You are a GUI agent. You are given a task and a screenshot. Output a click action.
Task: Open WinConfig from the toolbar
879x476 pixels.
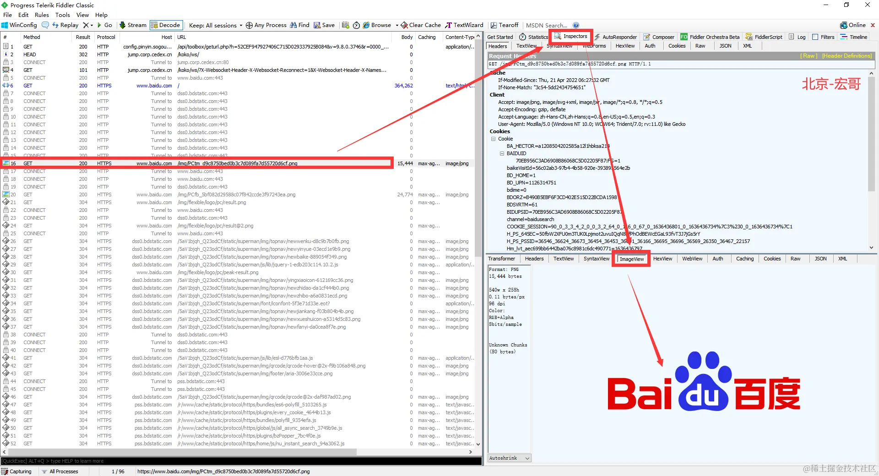click(19, 25)
